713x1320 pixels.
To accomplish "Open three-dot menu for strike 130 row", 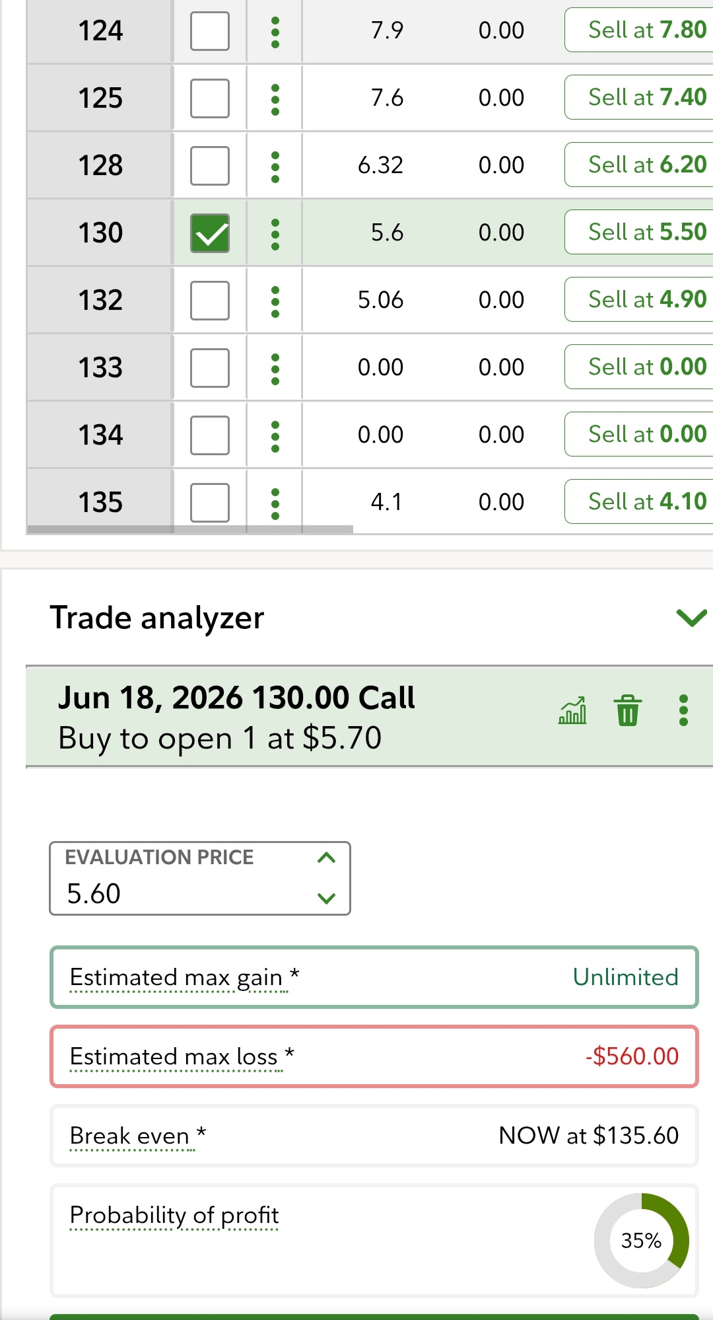I will pos(275,234).
